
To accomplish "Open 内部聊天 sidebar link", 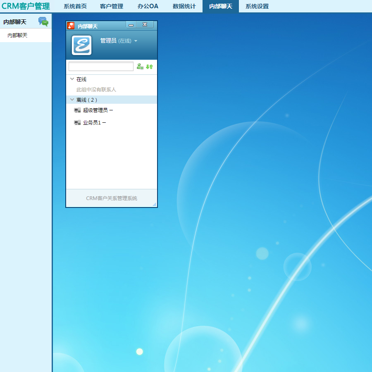I will coord(17,36).
